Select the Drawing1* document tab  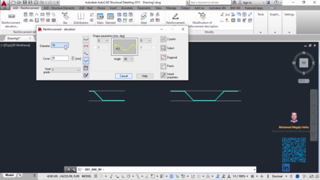[14, 38]
